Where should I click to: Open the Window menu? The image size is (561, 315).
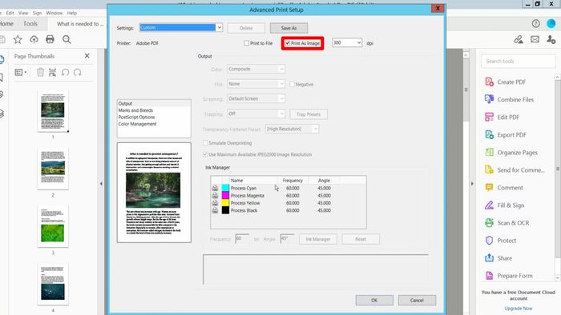click(54, 13)
